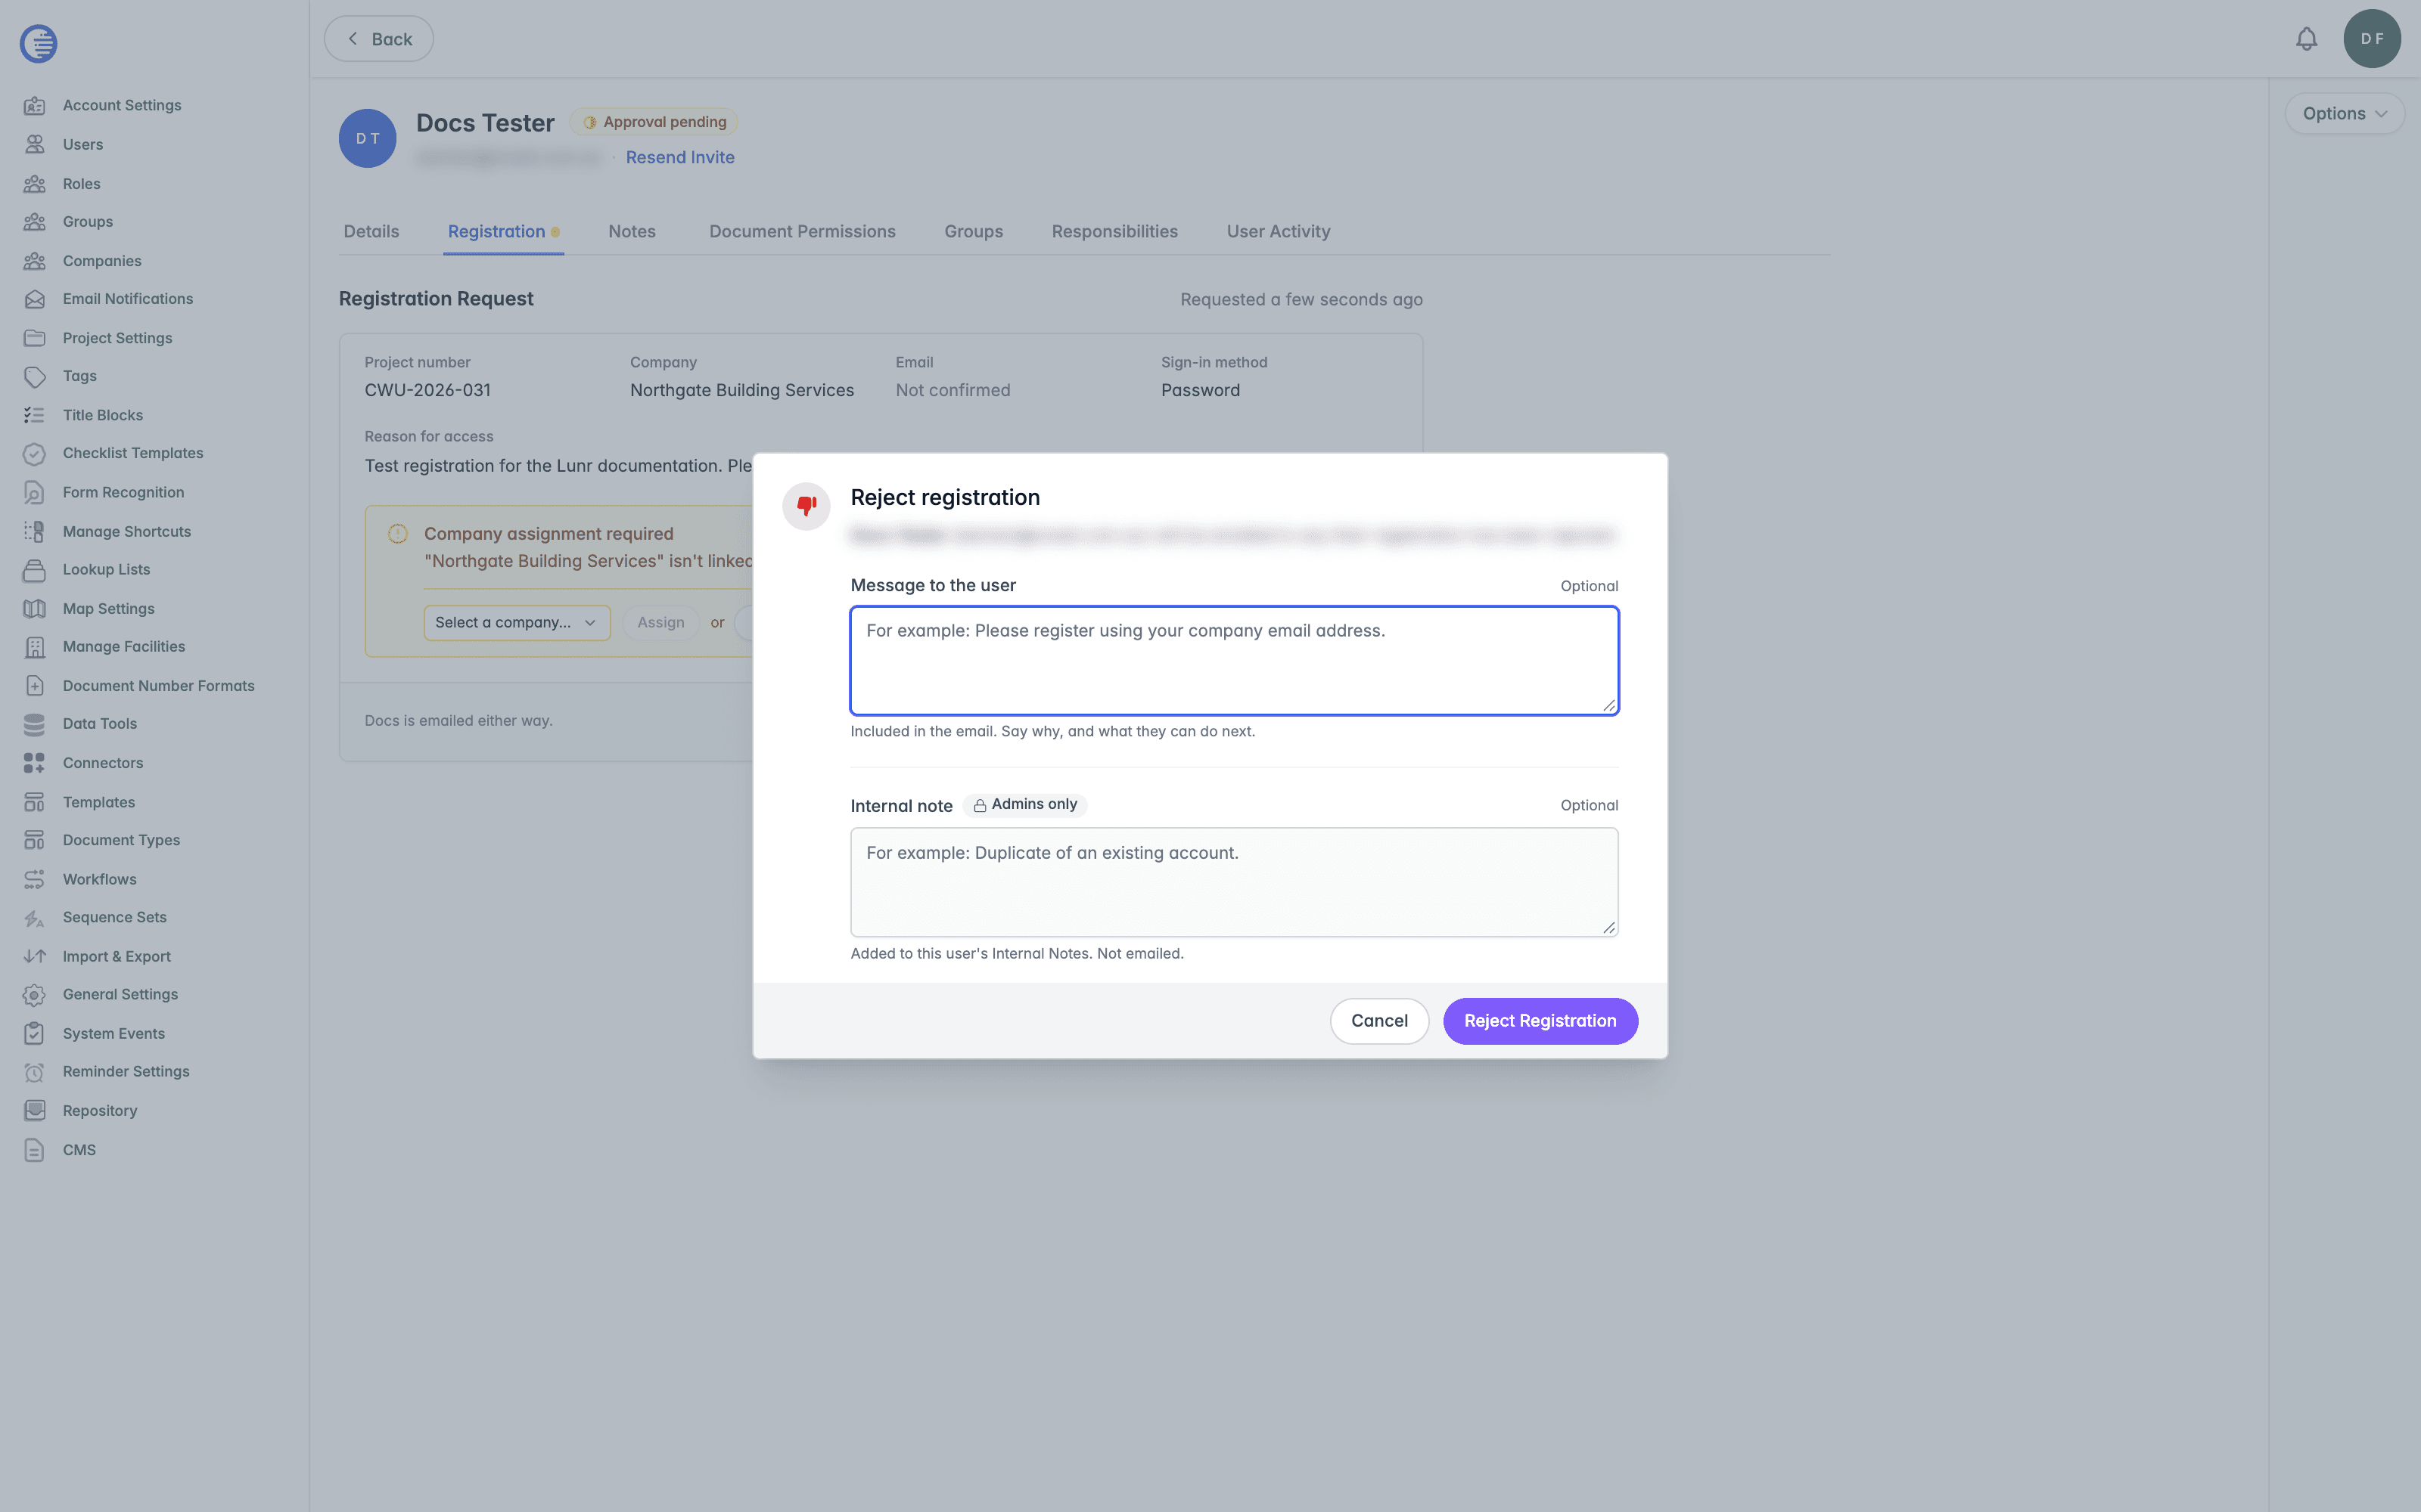
Task: Select the Responsibilities tab
Action: 1114,231
